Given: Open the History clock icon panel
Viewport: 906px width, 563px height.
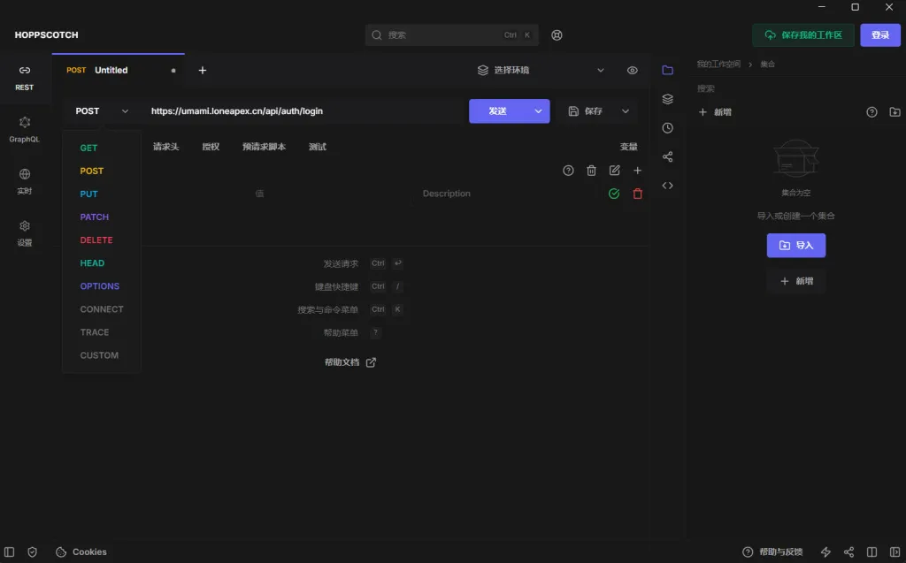Looking at the screenshot, I should 667,128.
